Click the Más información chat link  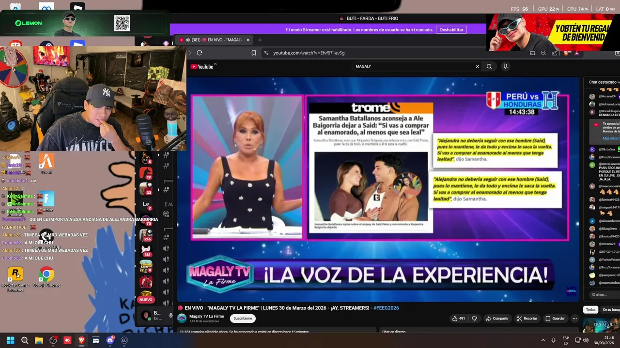611,138
